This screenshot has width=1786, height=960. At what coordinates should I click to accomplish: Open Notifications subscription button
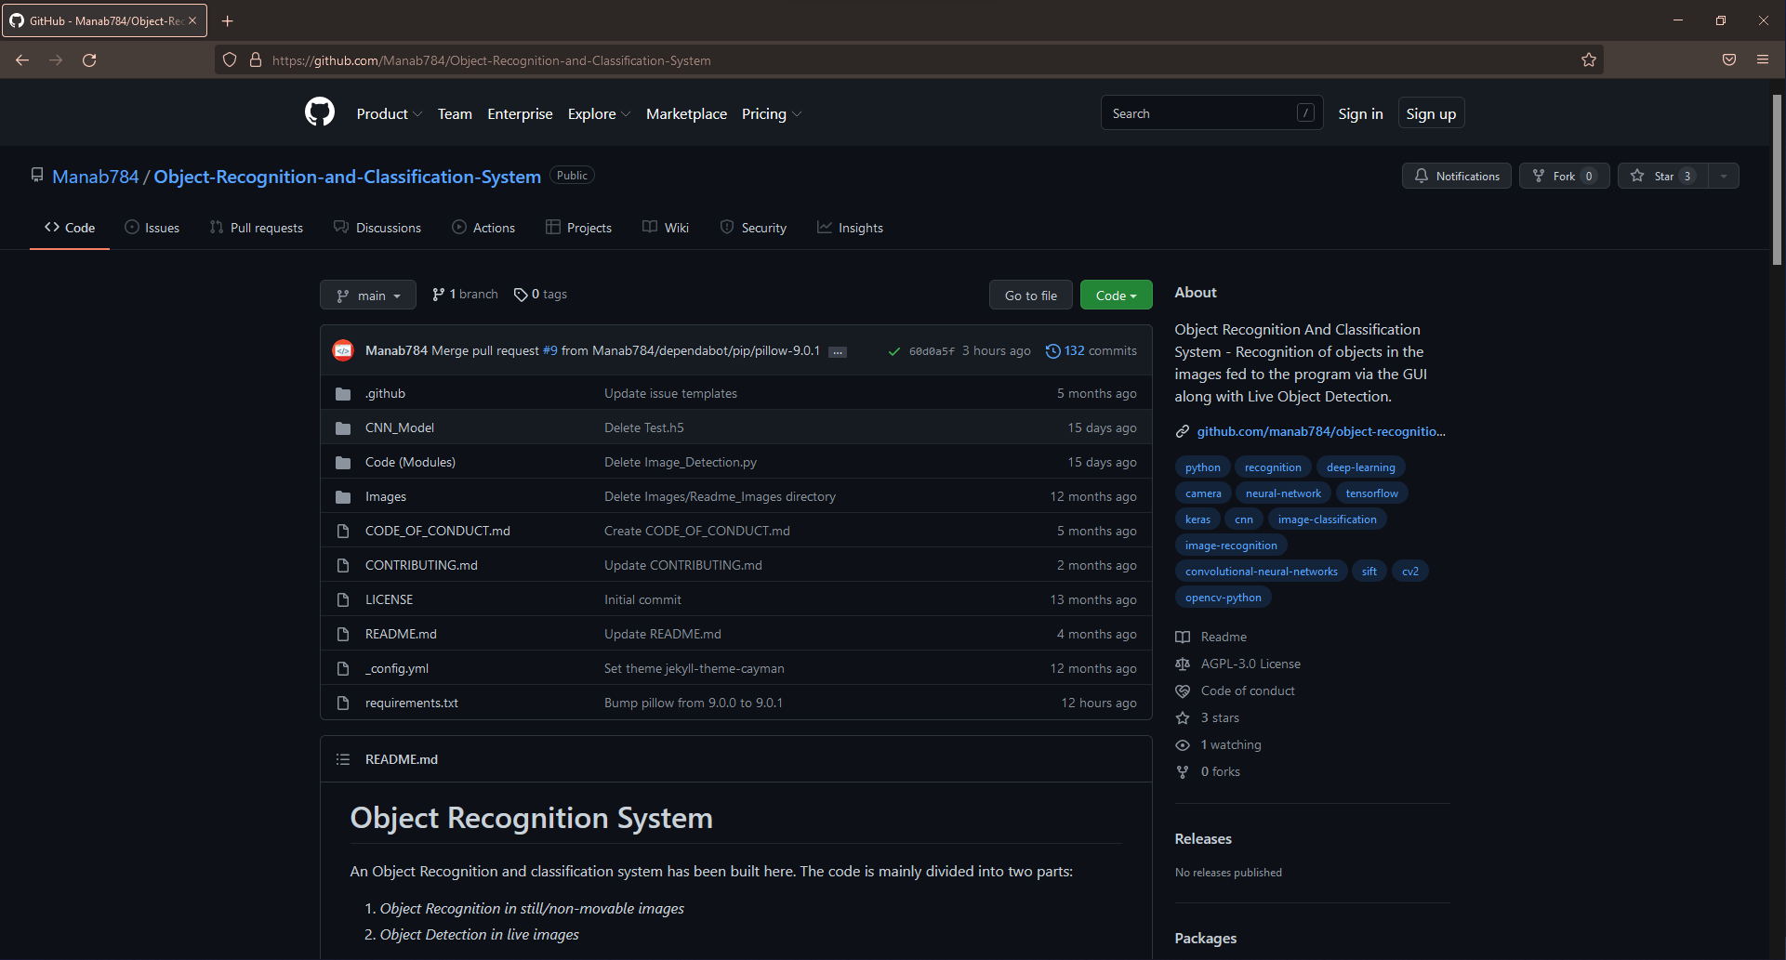[x=1456, y=176]
